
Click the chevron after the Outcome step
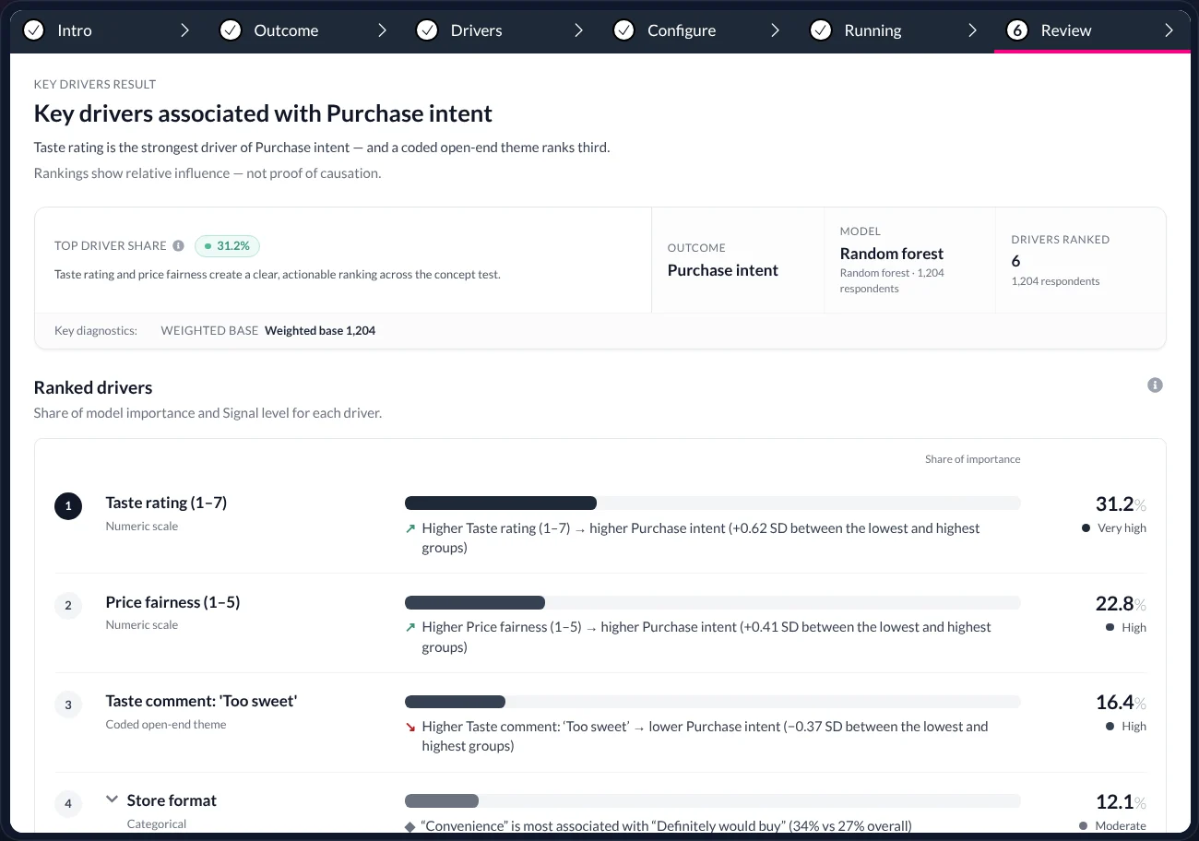point(382,30)
